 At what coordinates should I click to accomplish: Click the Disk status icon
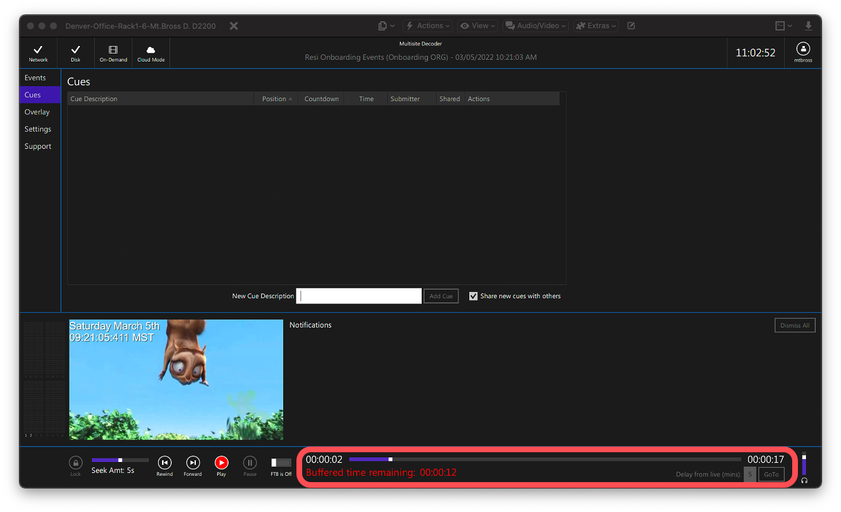75,52
